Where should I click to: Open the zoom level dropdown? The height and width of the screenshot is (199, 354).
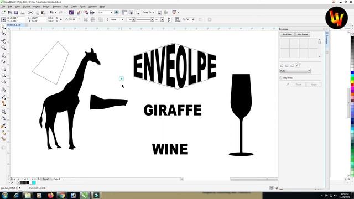tap(111, 12)
